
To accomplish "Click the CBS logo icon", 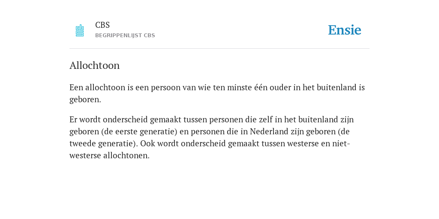I will tap(80, 30).
